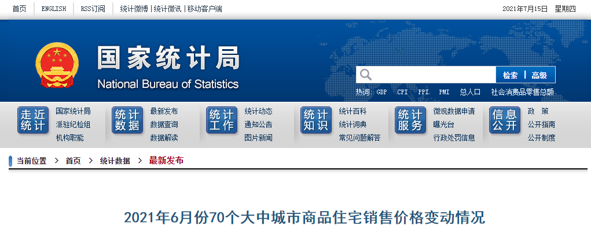Click the magnifier icon in search box

pos(365,75)
